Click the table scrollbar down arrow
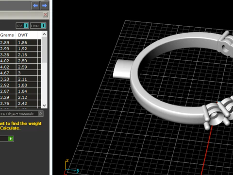The width and height of the screenshot is (233, 175). (x=44, y=105)
